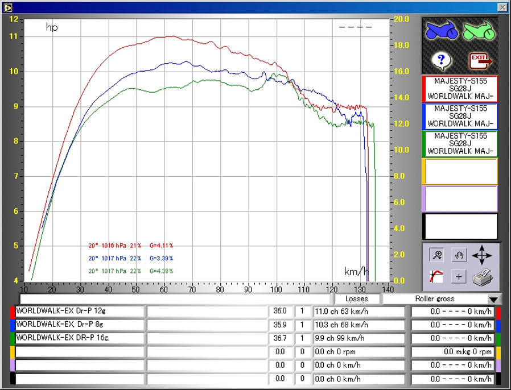
Task: Select the blue-bordered MAJESTY-S155 run slot
Action: 460,116
